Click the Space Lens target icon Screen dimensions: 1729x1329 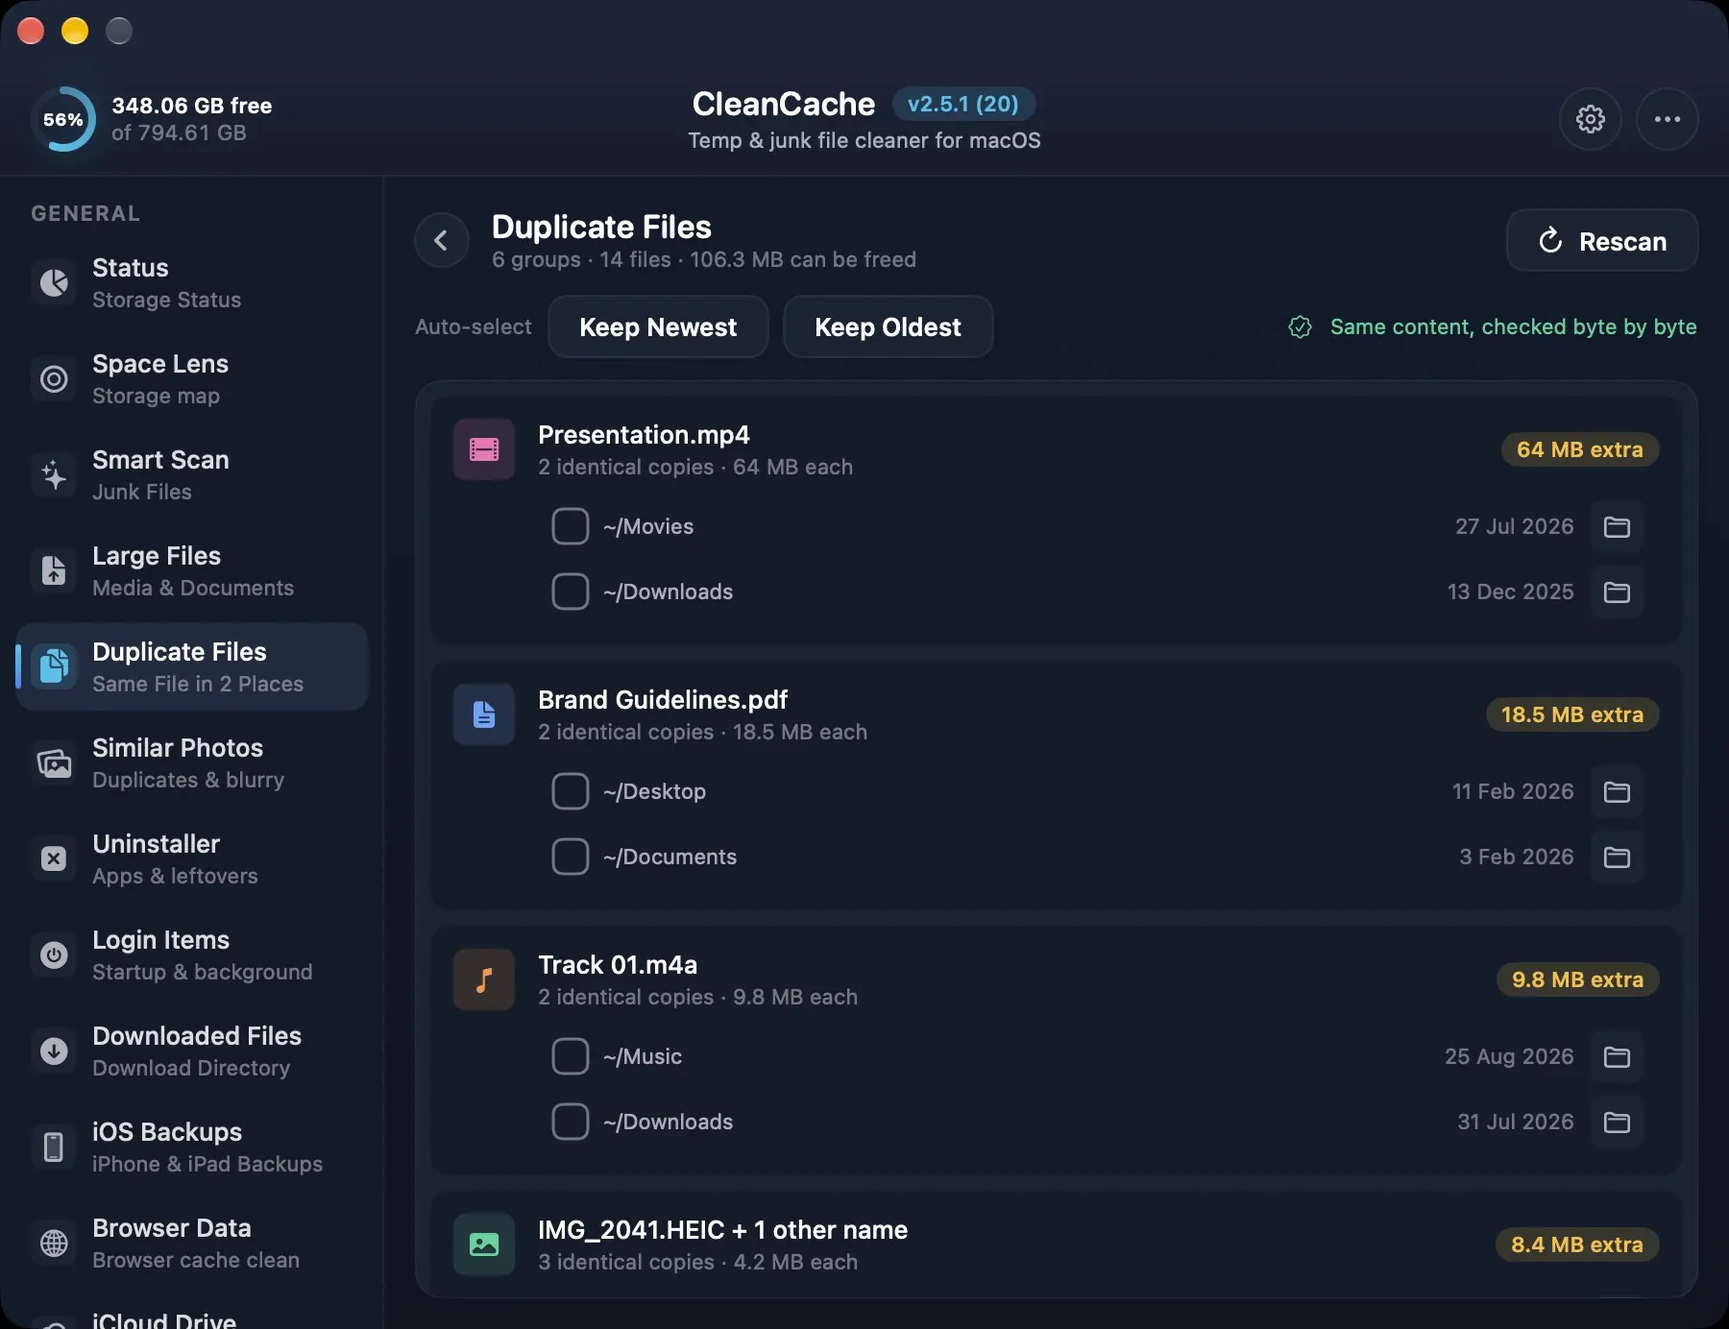(54, 378)
